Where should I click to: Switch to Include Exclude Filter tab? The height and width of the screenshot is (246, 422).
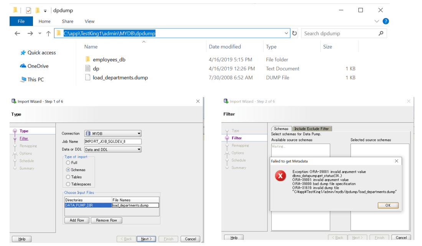(x=312, y=129)
